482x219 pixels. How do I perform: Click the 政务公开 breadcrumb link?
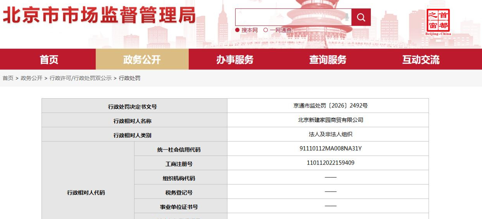(x=31, y=78)
